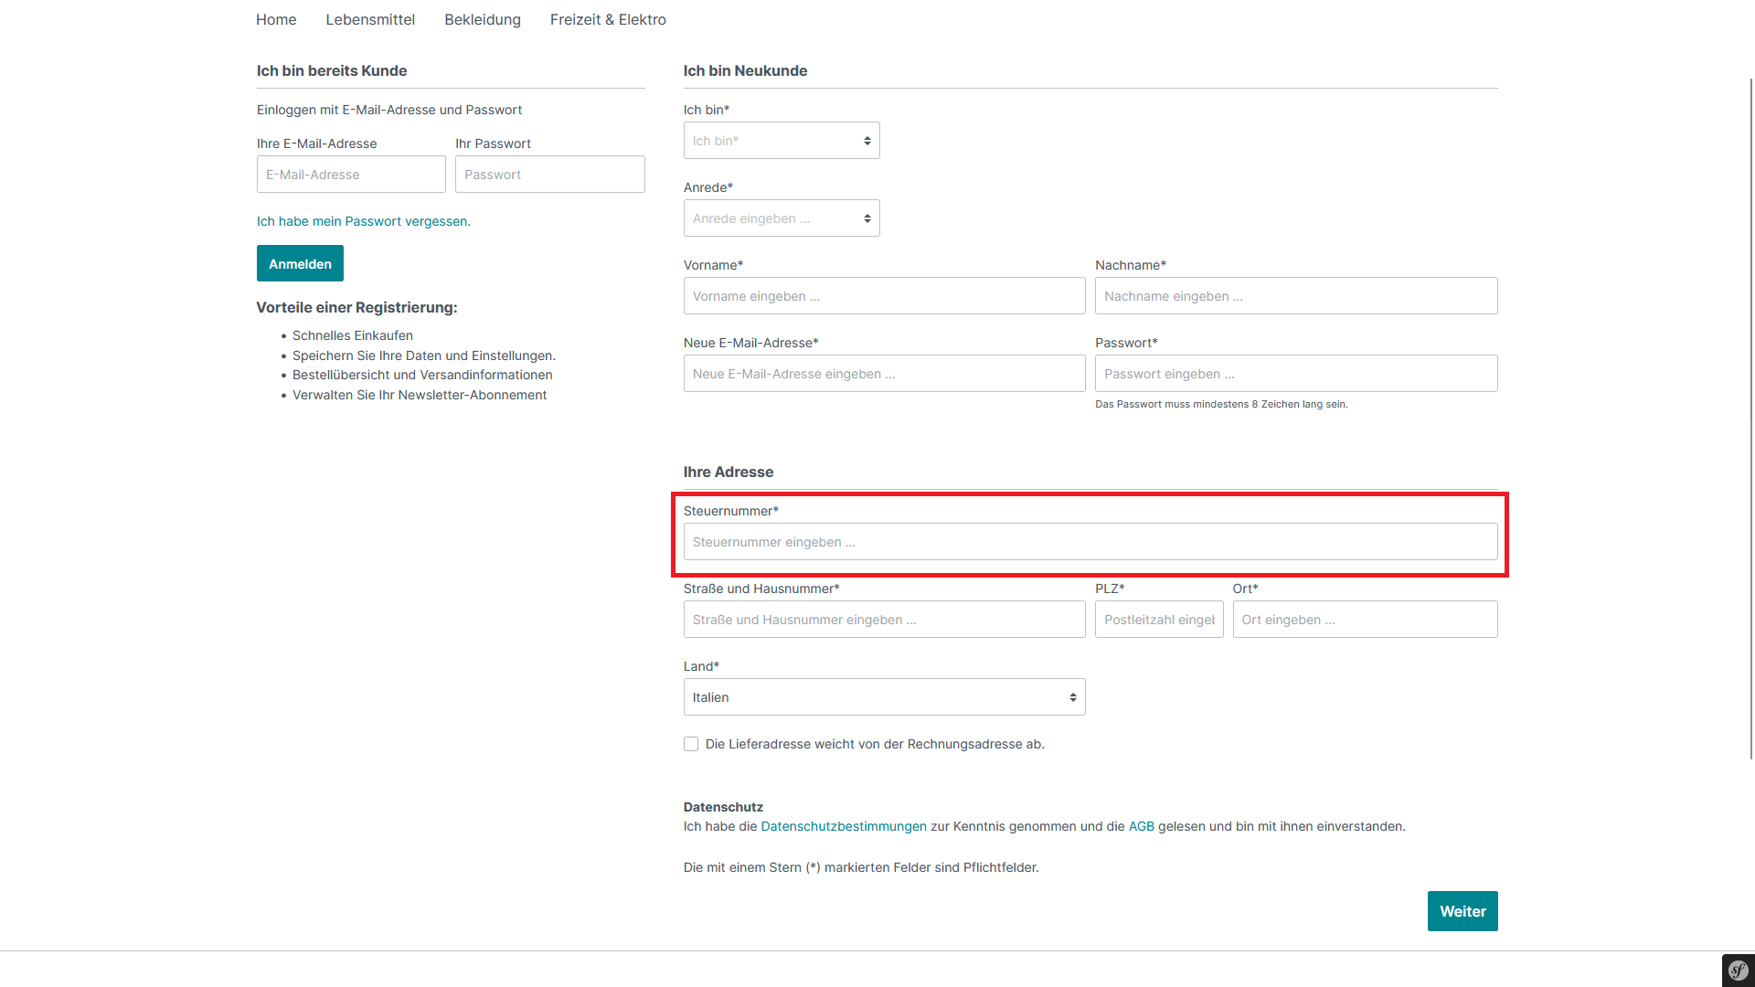Click the page vertical scrollbar
Image resolution: width=1755 pixels, height=987 pixels.
(x=1750, y=419)
